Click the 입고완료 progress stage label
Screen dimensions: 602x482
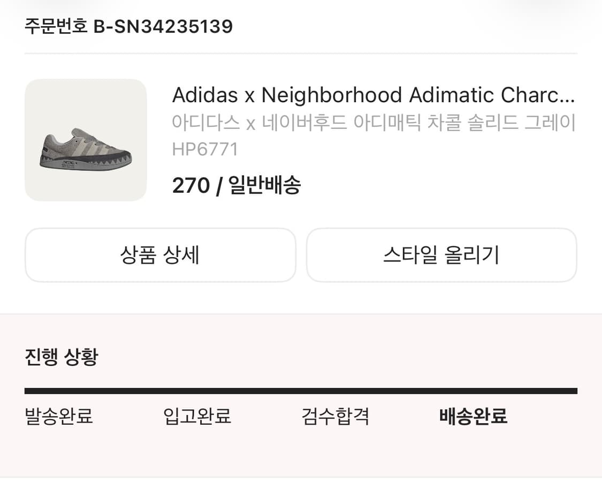click(x=197, y=417)
